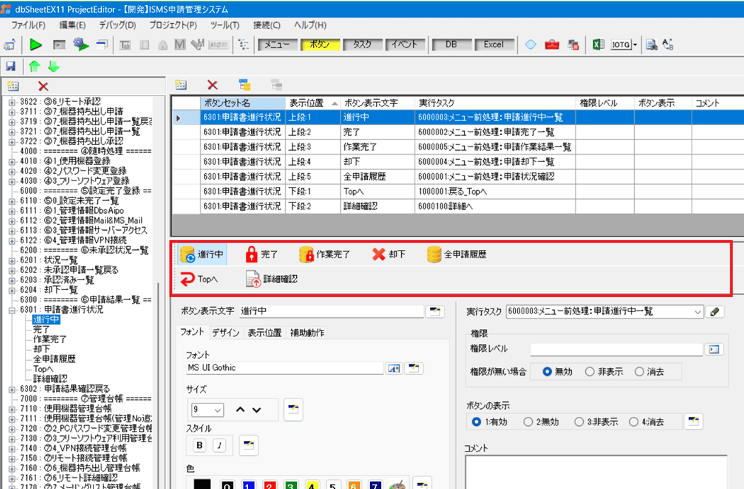Open the font サイズ dropdown
Image resolution: width=744 pixels, height=489 pixels.
(x=218, y=410)
